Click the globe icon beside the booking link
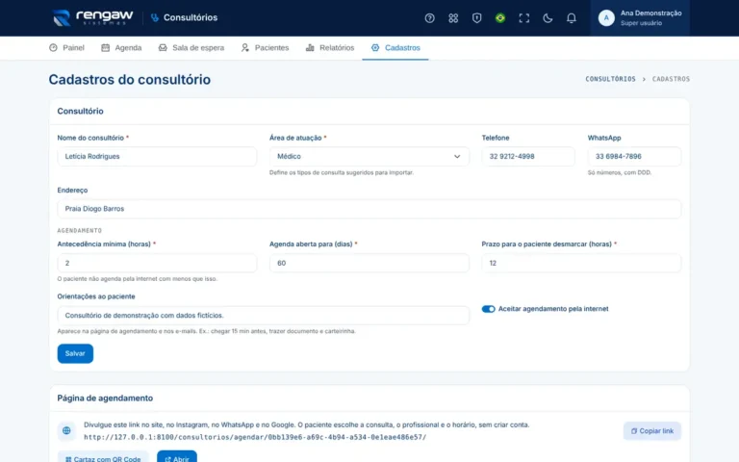 coord(66,430)
